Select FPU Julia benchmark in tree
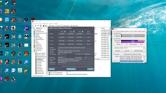 [x=38, y=67]
